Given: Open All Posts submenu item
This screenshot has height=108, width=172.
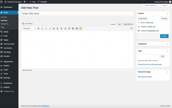Looking at the screenshot, I should click(4, 17).
